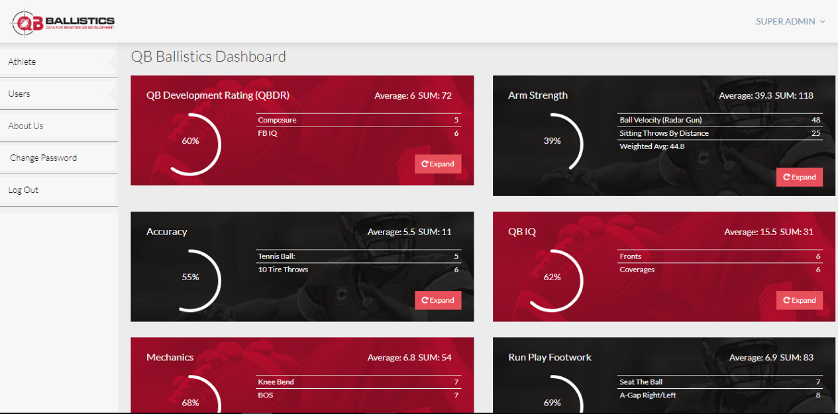Screen dimensions: 838x414
Task: Click the 62% QB IQ progress ring
Action: point(552,278)
